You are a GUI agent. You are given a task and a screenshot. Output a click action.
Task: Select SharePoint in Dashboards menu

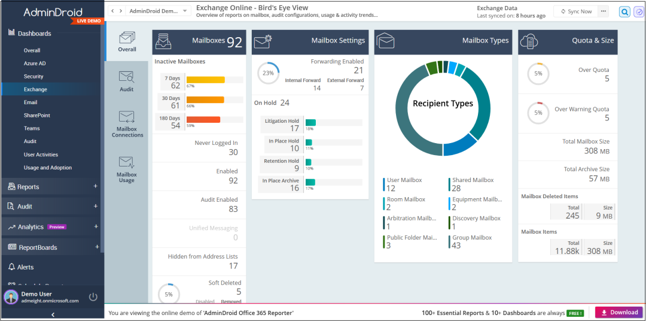coord(37,115)
